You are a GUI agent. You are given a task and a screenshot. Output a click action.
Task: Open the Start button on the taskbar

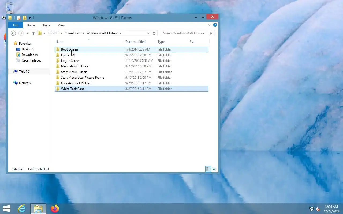[x=7, y=208]
